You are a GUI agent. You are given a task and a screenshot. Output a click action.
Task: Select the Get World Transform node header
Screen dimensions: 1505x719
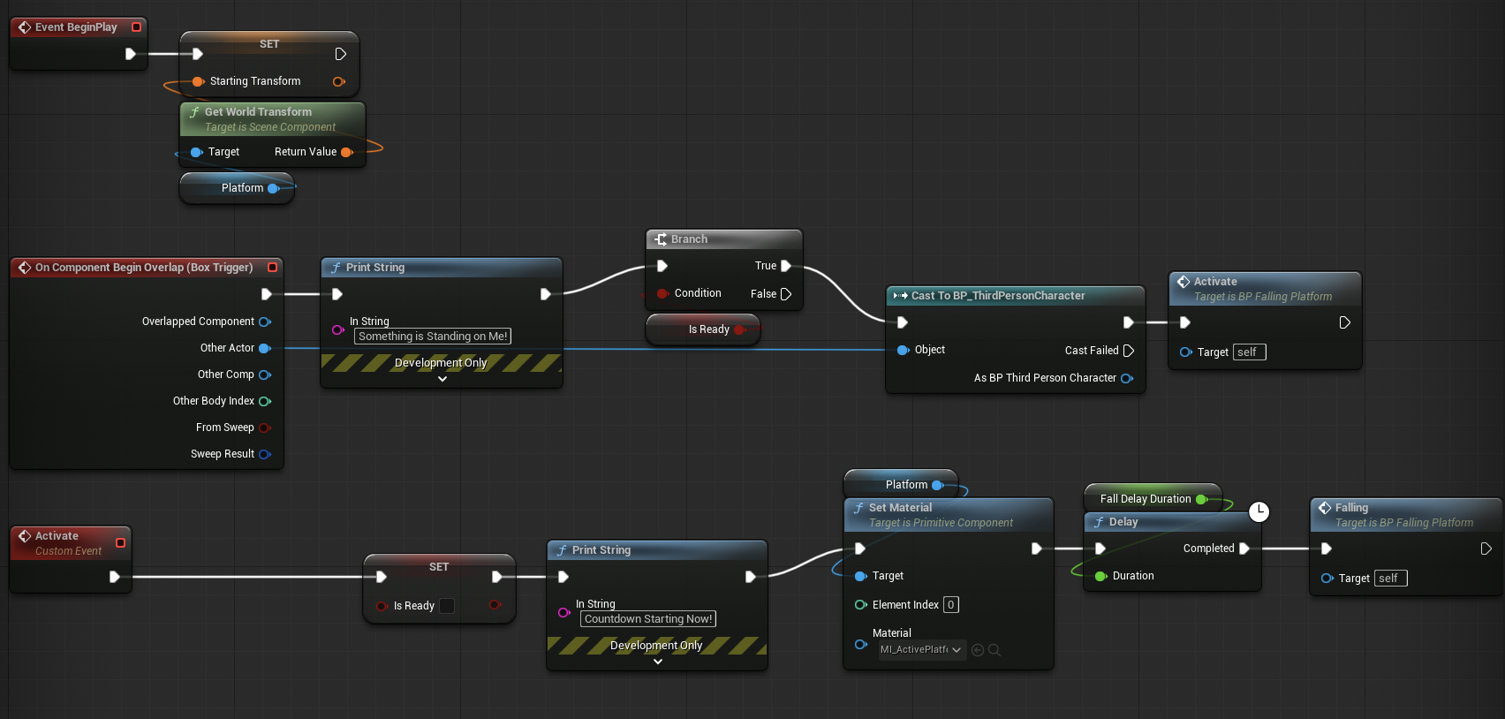[x=272, y=119]
